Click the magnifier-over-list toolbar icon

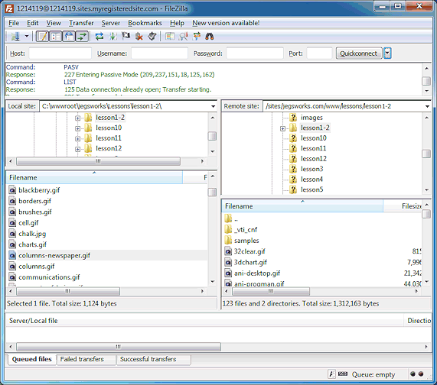tap(183, 36)
